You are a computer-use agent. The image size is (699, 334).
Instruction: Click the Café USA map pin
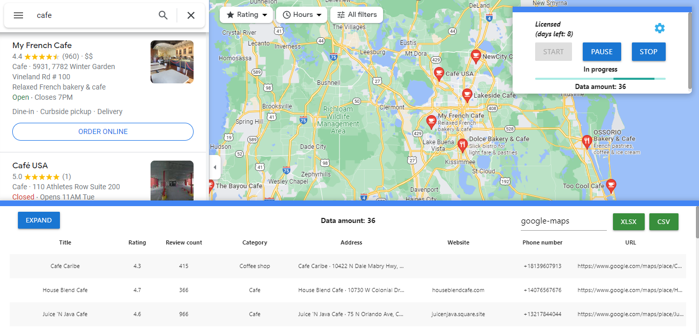click(439, 74)
